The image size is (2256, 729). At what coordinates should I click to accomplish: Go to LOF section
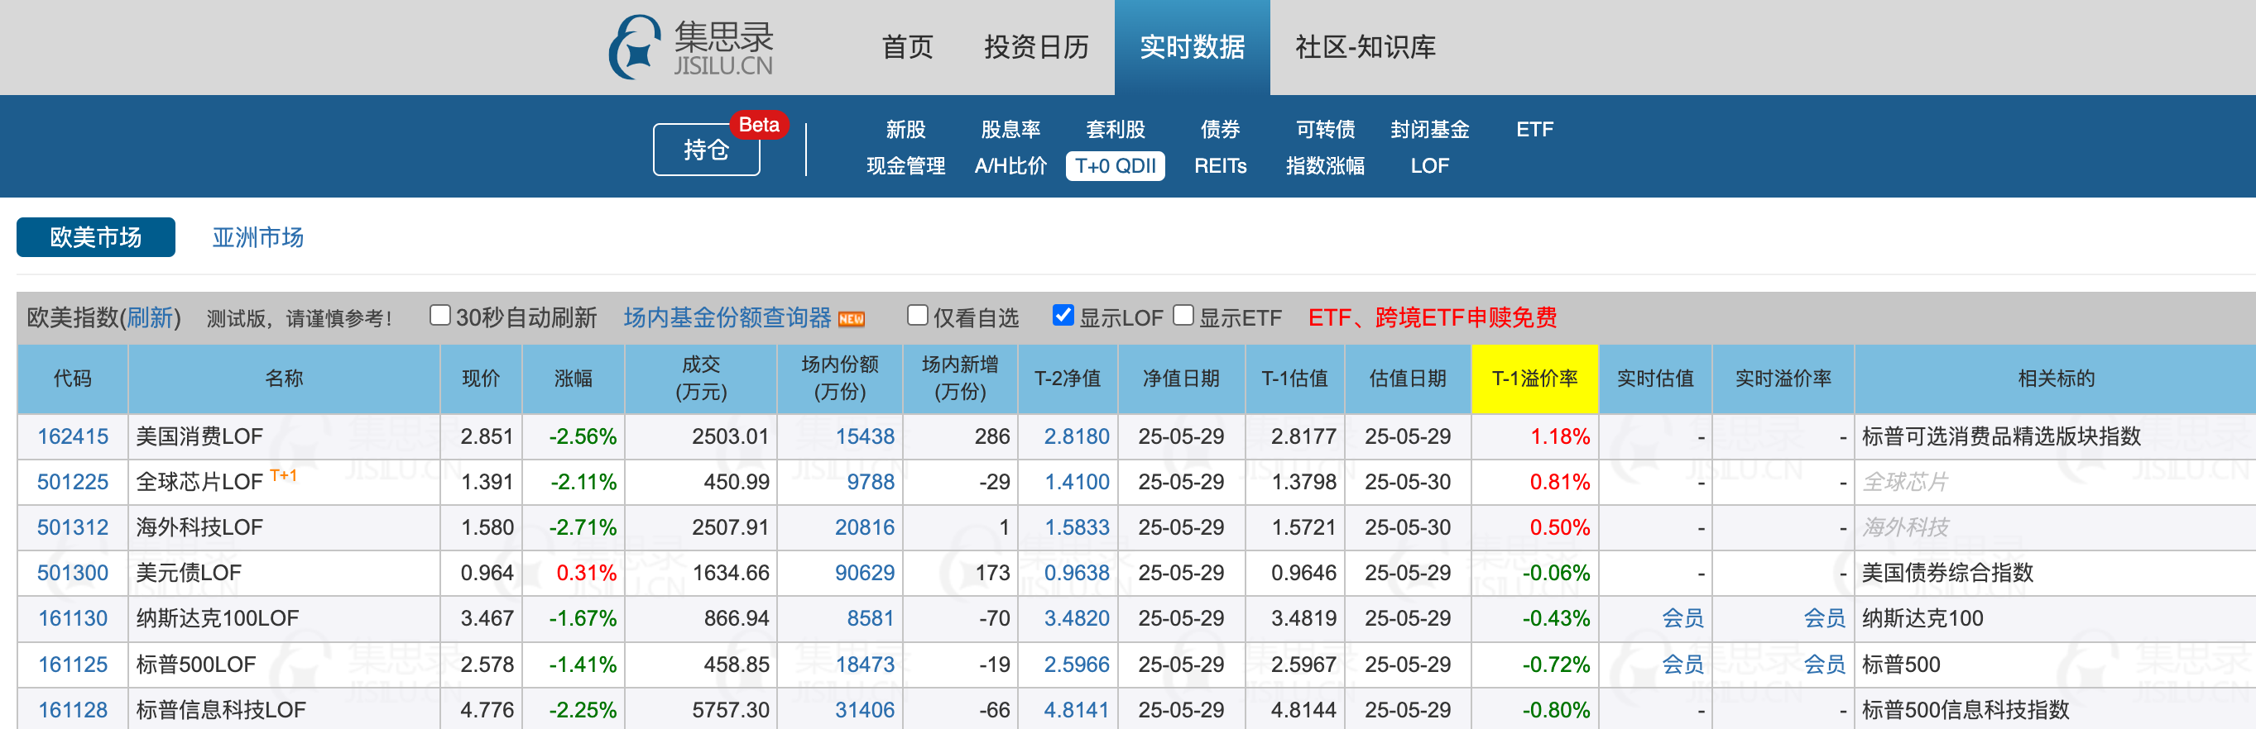(x=1429, y=165)
